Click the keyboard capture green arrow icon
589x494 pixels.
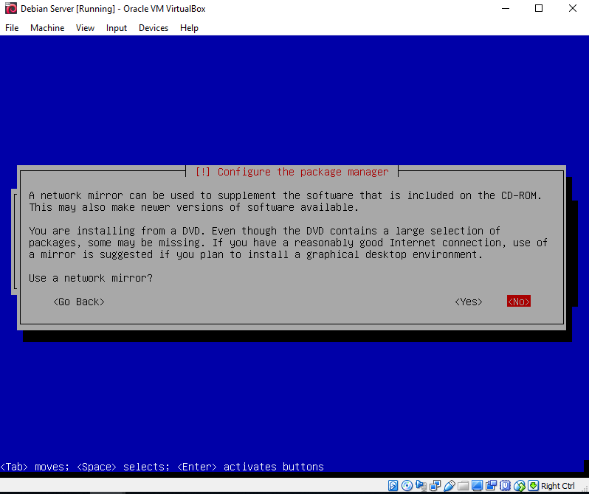[533, 486]
